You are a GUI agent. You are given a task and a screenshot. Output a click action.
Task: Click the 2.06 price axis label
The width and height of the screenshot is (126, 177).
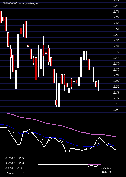coord(116,110)
